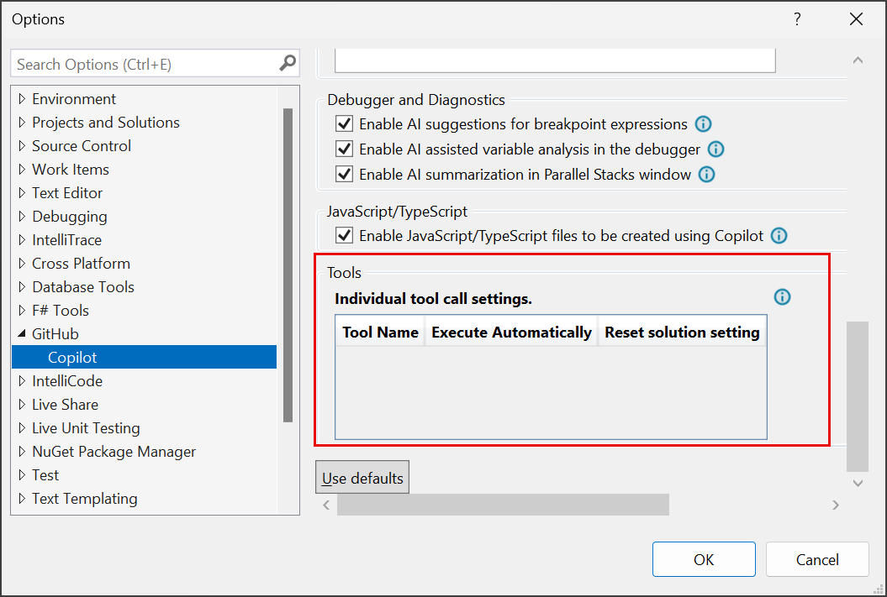Toggle Enable AI summarization in Parallel Stacks window

click(344, 175)
